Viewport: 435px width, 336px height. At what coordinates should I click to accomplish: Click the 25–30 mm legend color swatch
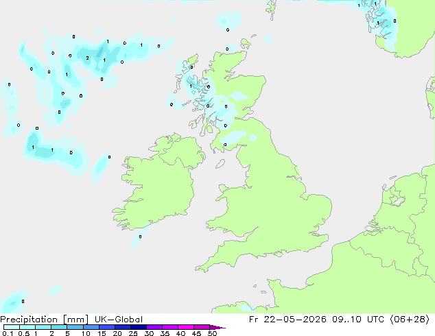(138, 327)
